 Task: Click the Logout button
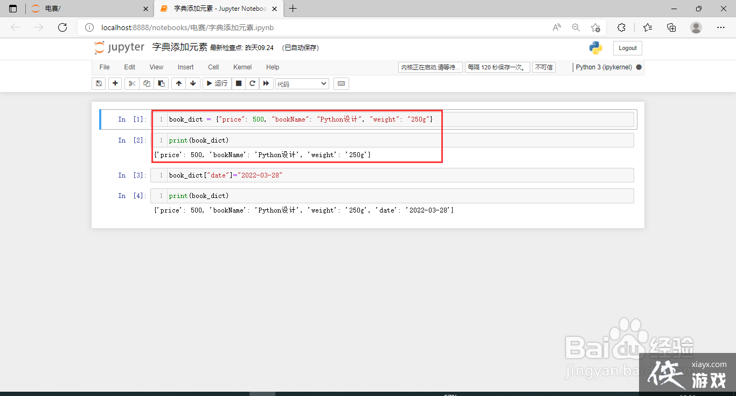628,48
